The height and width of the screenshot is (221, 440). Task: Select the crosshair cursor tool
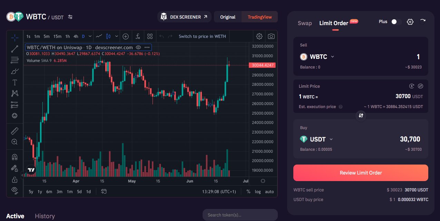[14, 38]
